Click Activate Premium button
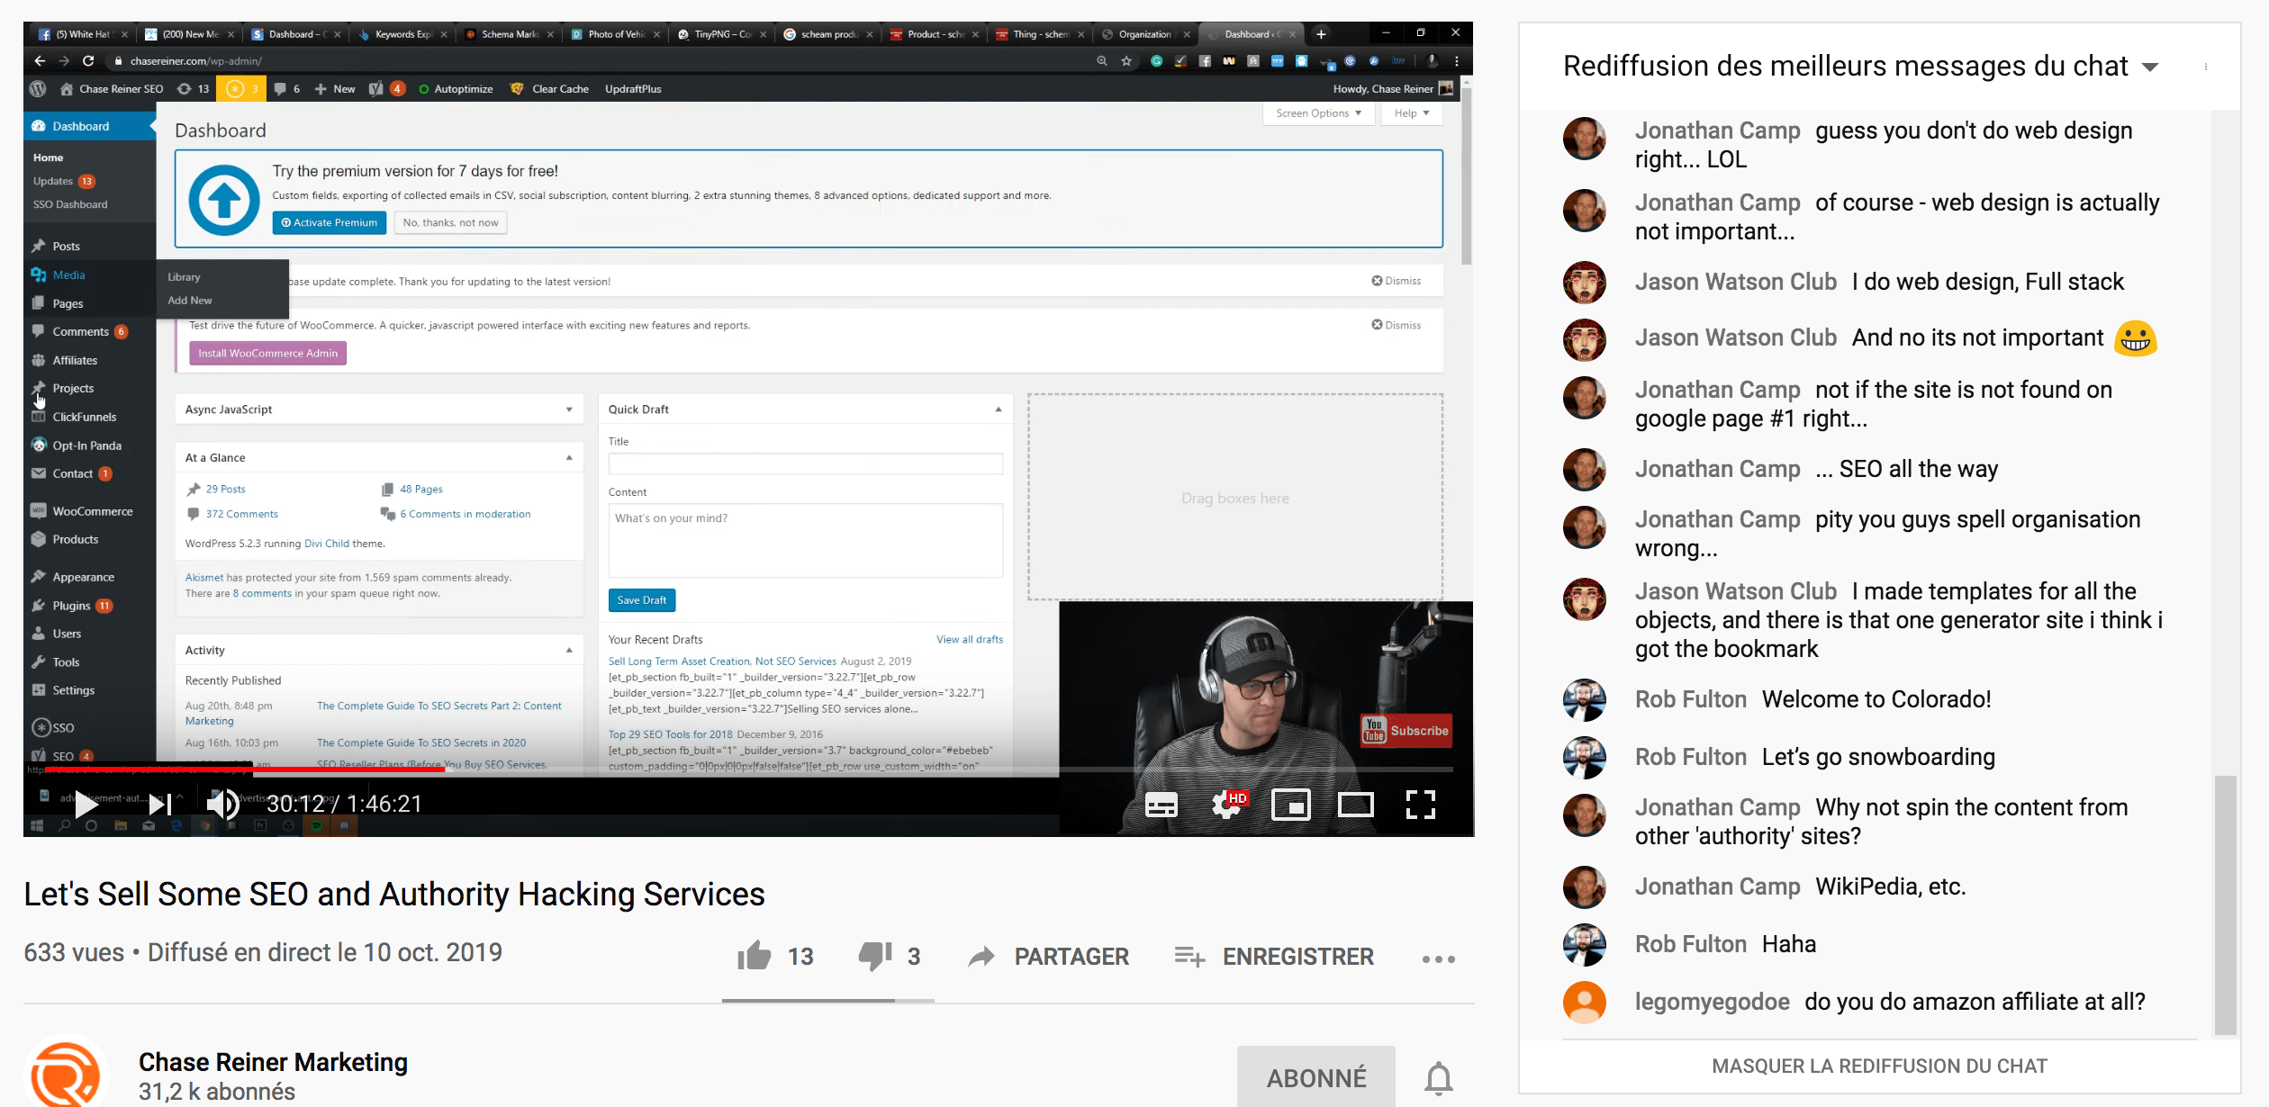 tap(330, 222)
